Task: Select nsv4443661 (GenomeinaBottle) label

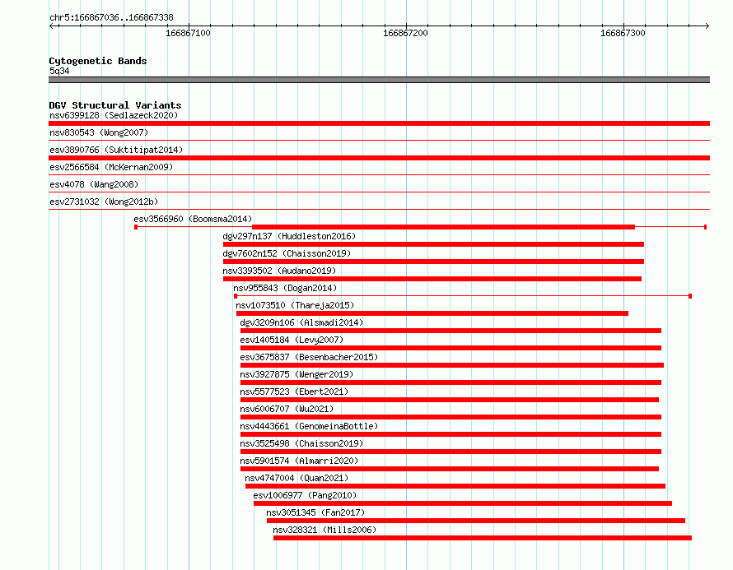Action: [x=309, y=426]
